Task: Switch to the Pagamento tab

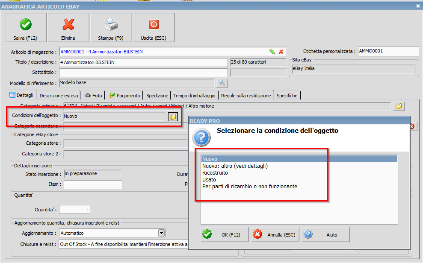Action: pyautogui.click(x=124, y=96)
